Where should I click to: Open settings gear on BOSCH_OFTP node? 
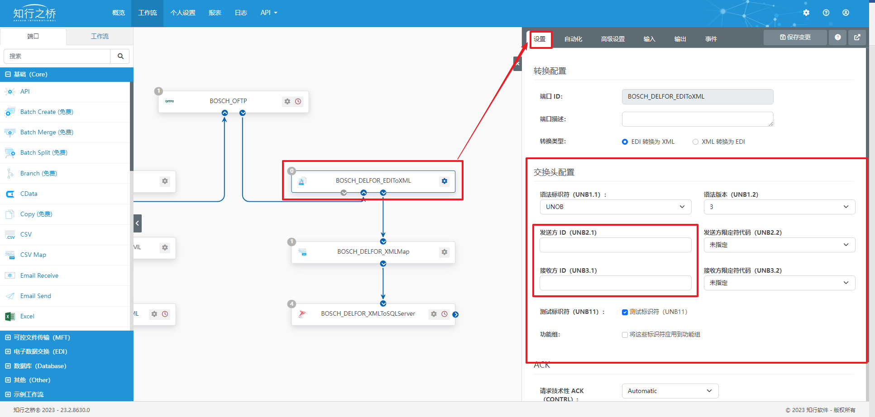tap(287, 101)
